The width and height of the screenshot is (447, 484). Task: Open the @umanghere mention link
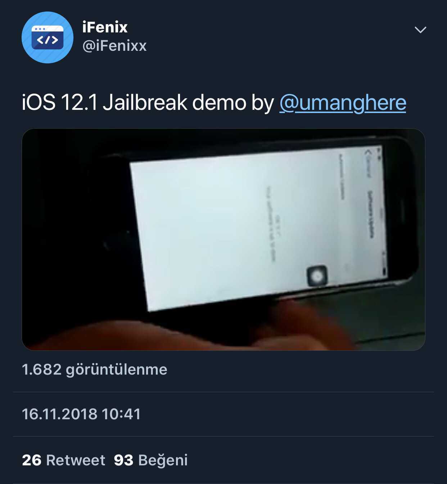[x=343, y=103]
